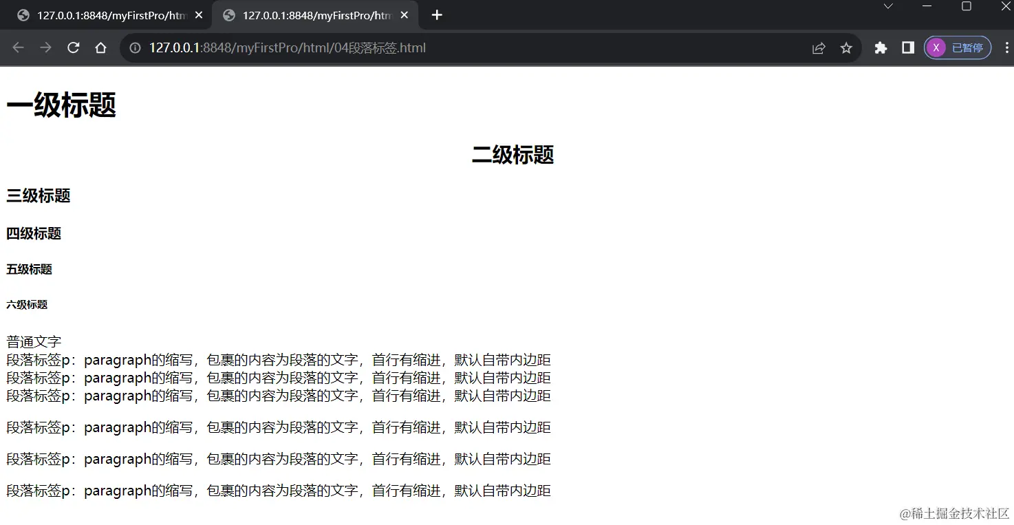Close the first browser tab
1014x525 pixels.
199,14
